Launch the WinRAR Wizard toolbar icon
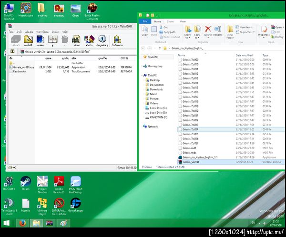This screenshot has width=286, height=237. point(89,39)
